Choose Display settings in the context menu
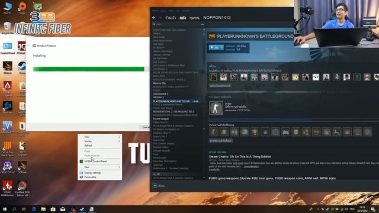This screenshot has width=379, height=213. click(x=99, y=173)
